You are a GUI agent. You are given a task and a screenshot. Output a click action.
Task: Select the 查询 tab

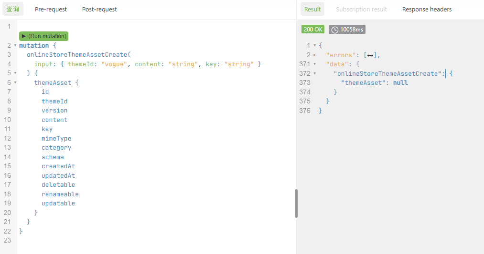coord(13,9)
